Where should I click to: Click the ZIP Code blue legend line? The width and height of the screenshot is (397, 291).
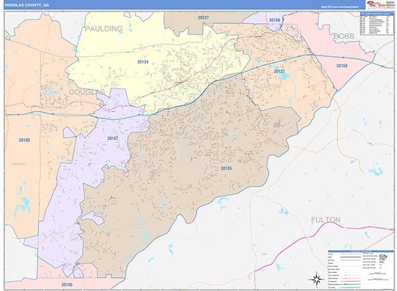point(351,260)
